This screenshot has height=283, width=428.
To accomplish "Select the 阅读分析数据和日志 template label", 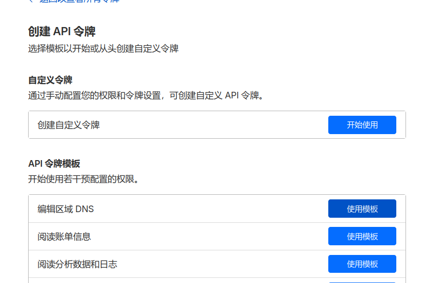I will point(77,264).
